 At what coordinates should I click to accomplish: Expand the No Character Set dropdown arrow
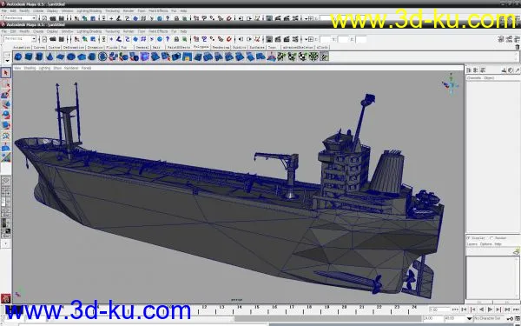click(x=470, y=319)
